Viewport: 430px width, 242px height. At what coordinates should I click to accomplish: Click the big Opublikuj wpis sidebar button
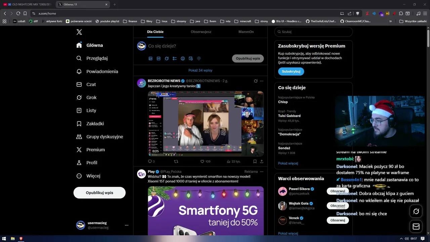(99, 193)
